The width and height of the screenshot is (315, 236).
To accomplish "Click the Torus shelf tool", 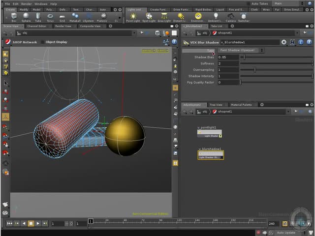I will coord(50,17).
